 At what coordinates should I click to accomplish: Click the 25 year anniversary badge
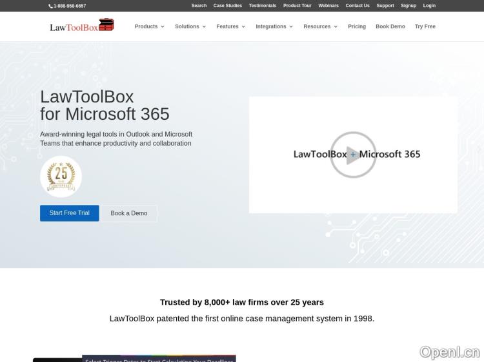click(x=61, y=176)
